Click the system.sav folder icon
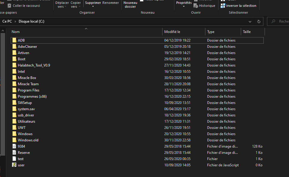 tap(14, 109)
